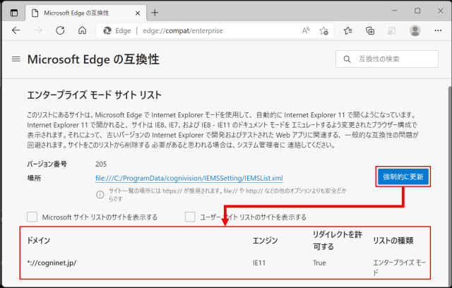Open the Favorites list icon
The height and width of the screenshot is (288, 452).
click(x=347, y=30)
